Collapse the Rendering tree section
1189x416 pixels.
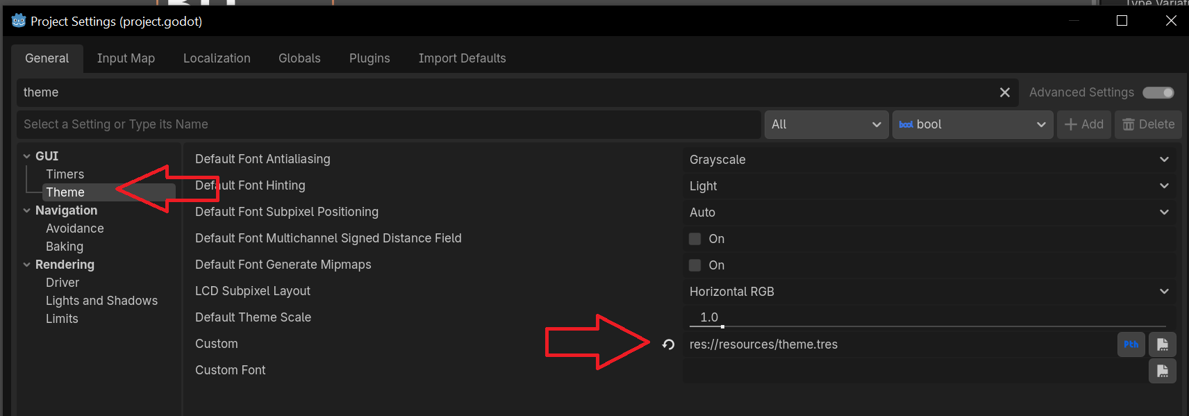[27, 265]
